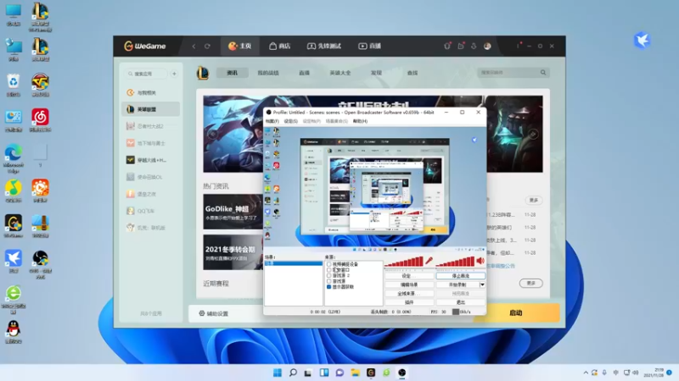
Task: Open 辅助设置 in WeGame's bottom bar
Action: [214, 313]
